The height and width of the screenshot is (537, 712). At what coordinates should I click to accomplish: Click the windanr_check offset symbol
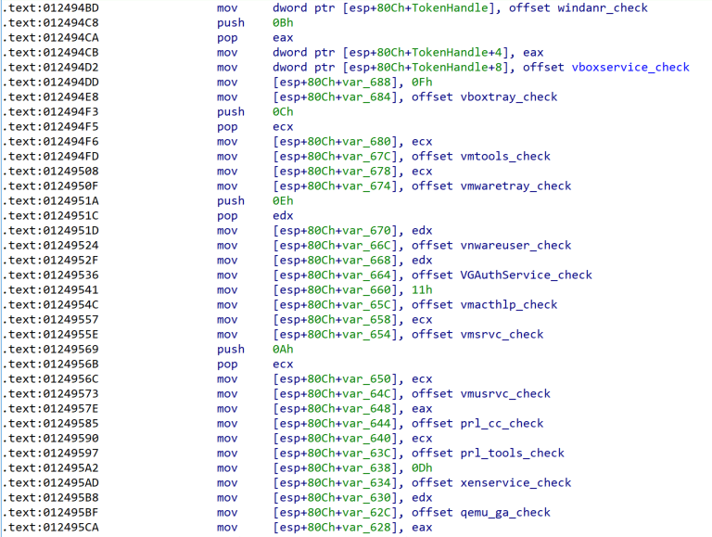[x=602, y=8]
